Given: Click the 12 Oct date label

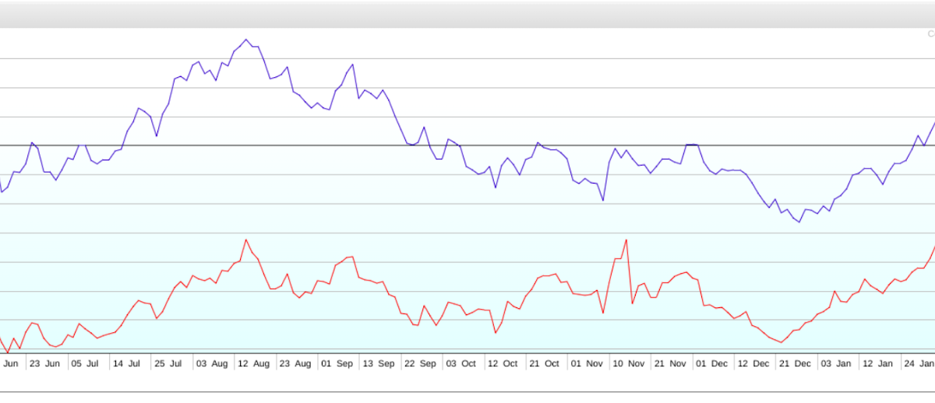Looking at the screenshot, I should coord(502,363).
